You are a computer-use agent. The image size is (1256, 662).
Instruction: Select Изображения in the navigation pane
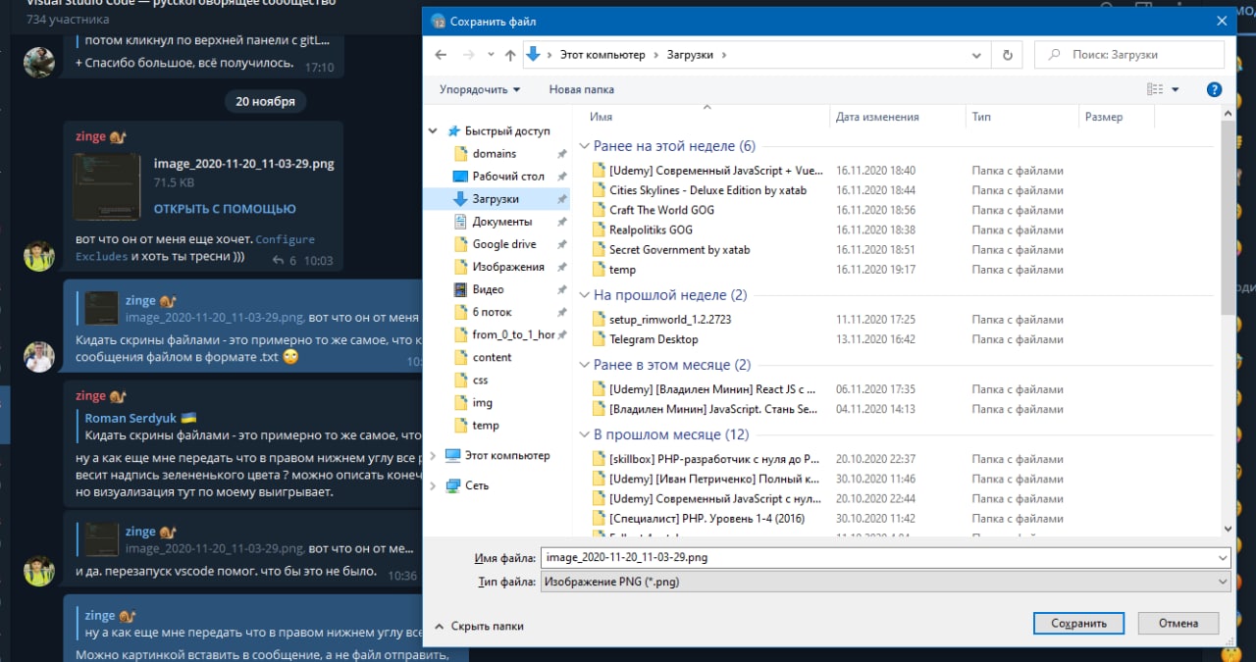coord(507,266)
